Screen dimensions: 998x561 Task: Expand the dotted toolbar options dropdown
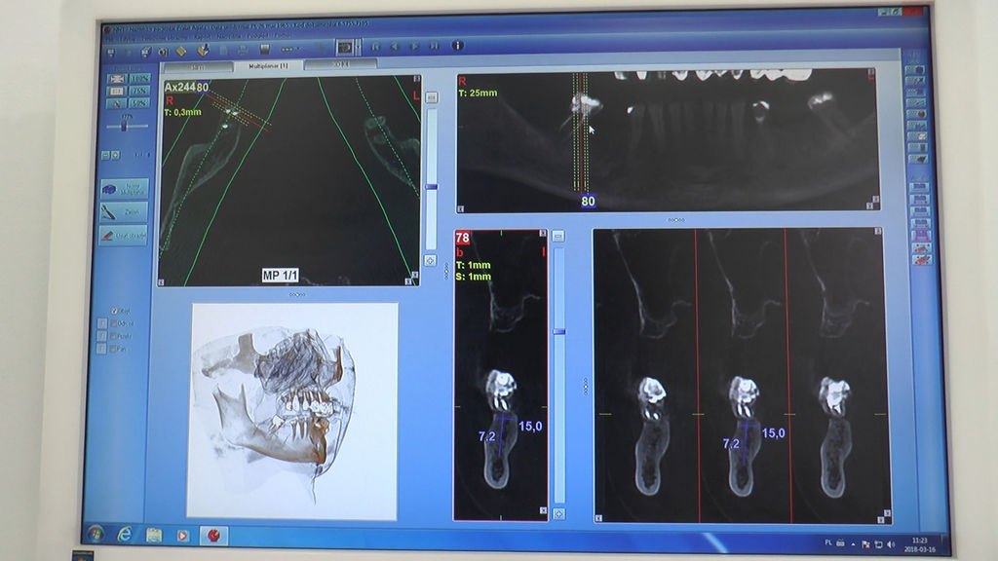click(x=290, y=49)
